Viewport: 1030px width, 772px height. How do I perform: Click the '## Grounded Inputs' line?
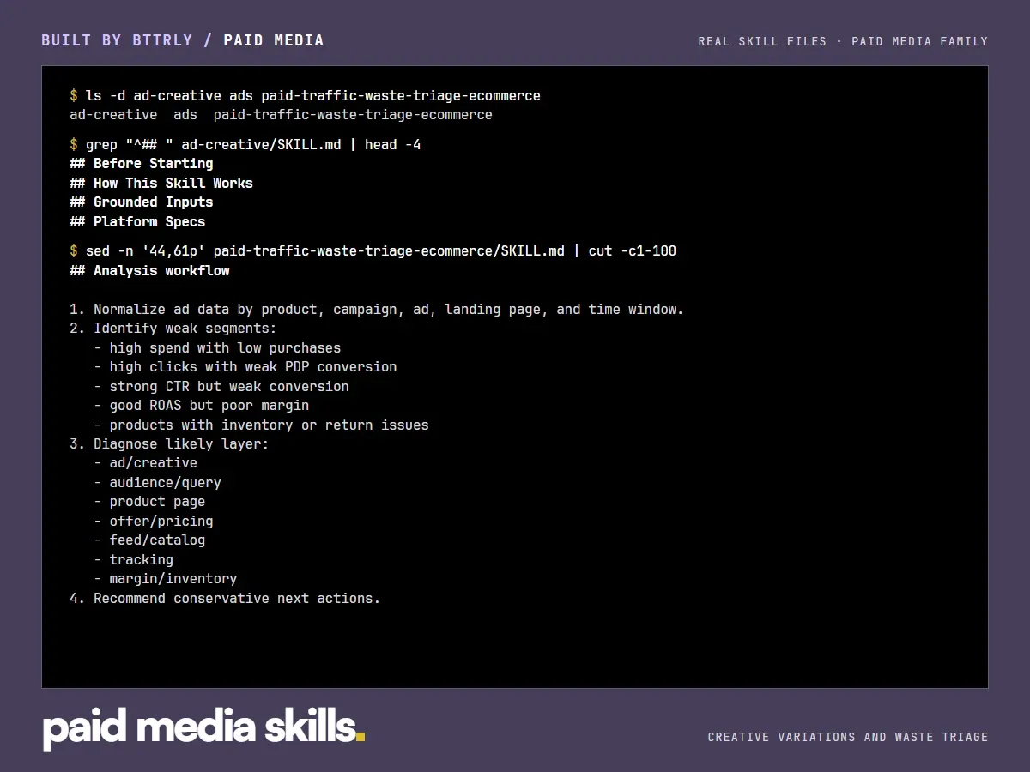[142, 202]
